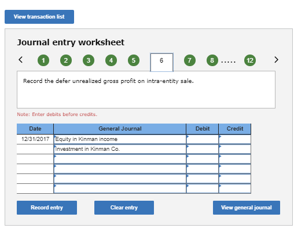Go to journal entry step 2
This screenshot has width=305, height=239.
point(66,60)
